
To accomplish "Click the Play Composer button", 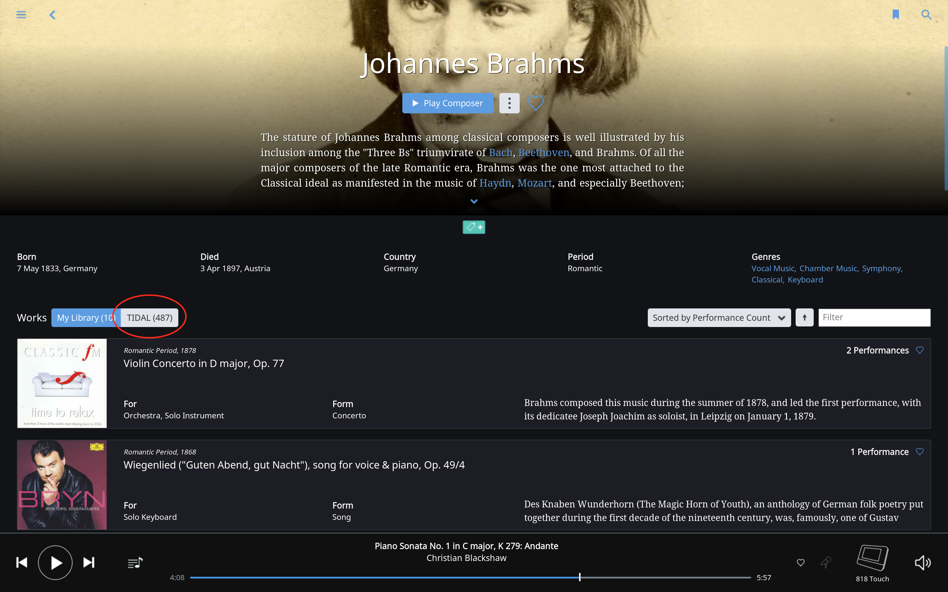I will (x=448, y=103).
